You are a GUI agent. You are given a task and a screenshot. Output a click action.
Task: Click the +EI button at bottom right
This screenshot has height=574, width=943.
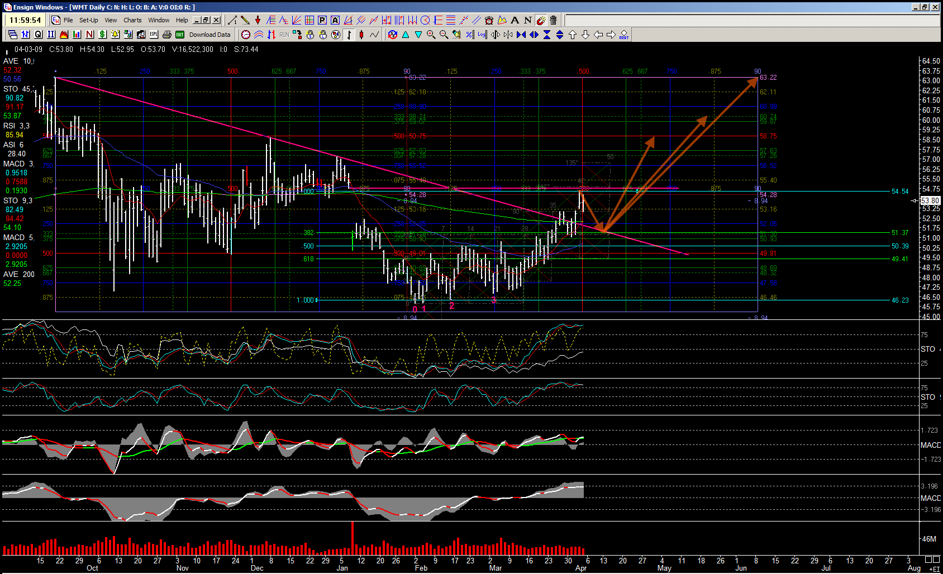point(934,569)
